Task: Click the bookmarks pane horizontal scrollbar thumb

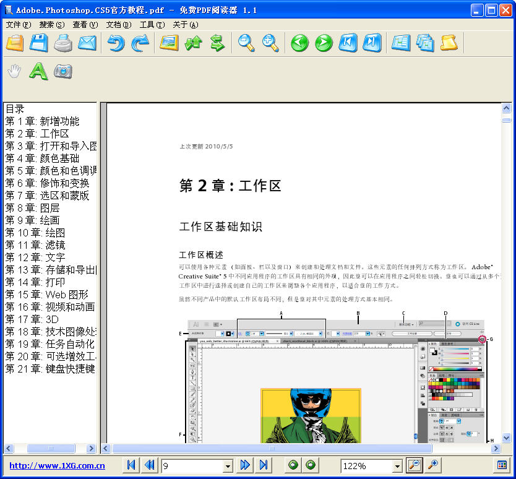Action: pyautogui.click(x=51, y=449)
